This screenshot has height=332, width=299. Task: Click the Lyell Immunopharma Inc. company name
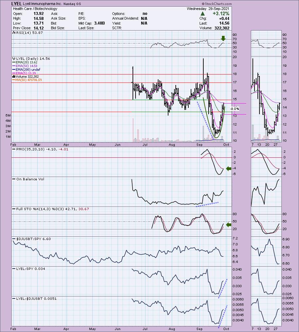point(43,4)
